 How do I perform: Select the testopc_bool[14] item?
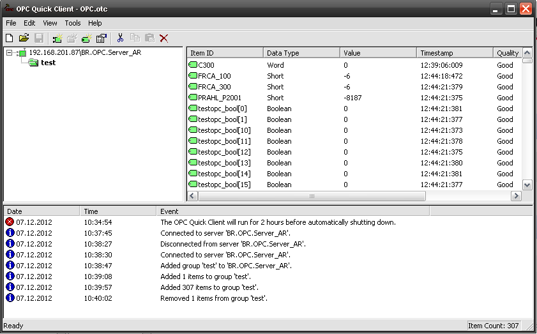(x=224, y=174)
